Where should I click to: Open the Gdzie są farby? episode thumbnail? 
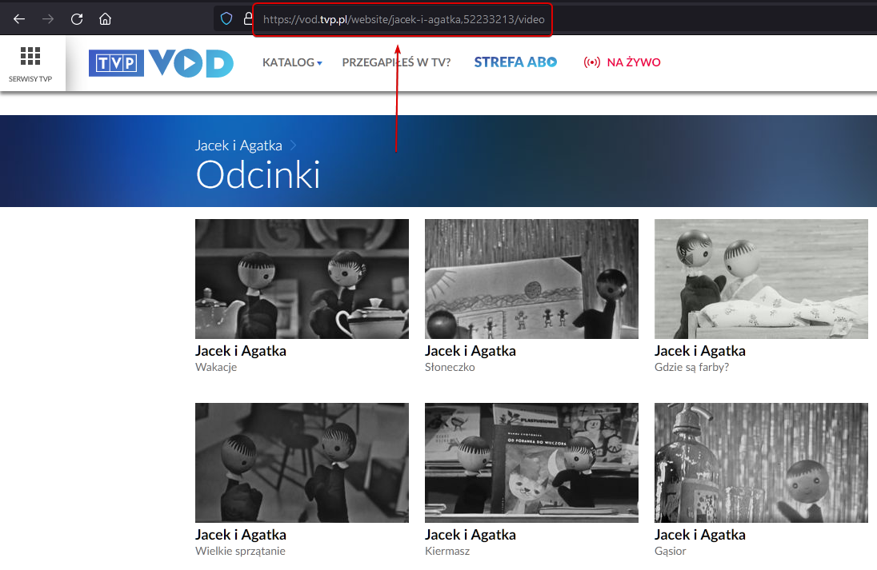761,279
